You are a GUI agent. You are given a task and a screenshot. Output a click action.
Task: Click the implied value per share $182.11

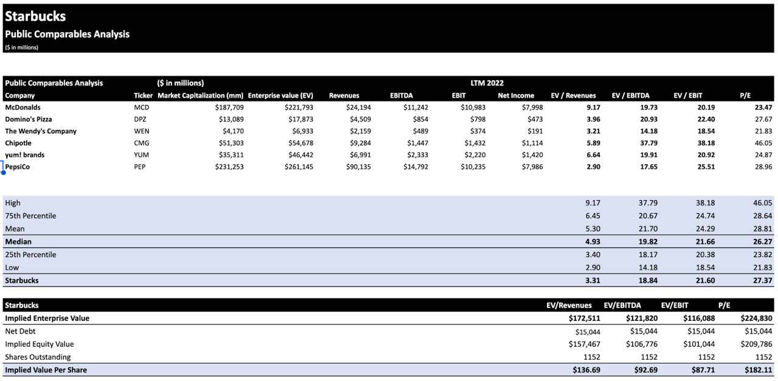coord(758,370)
